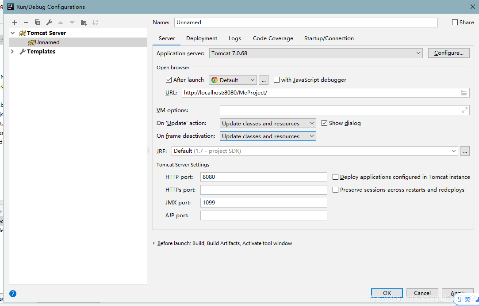Expand VM options field icon

coord(465,110)
